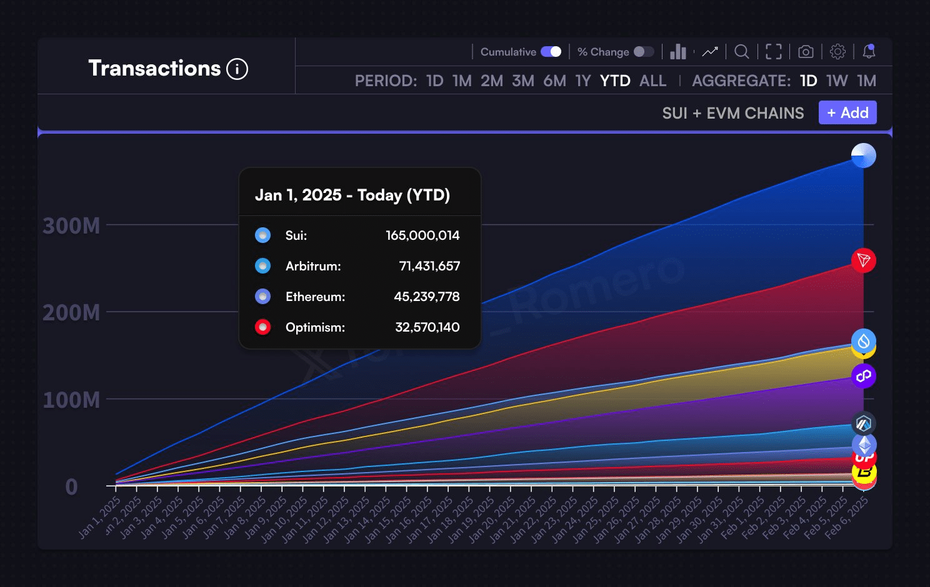Open the chart search magnifier
930x587 pixels.
pos(742,52)
